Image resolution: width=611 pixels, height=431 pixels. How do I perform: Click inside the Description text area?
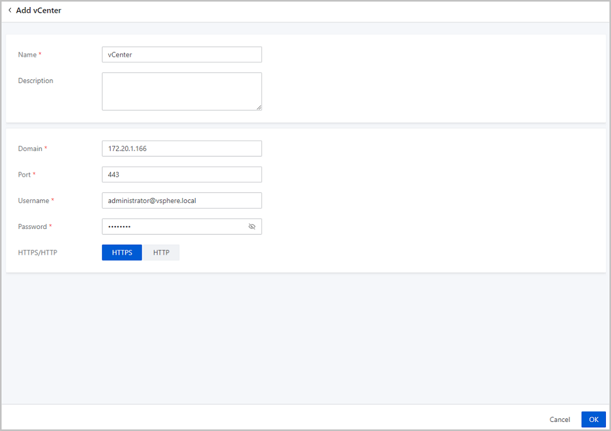tap(182, 91)
